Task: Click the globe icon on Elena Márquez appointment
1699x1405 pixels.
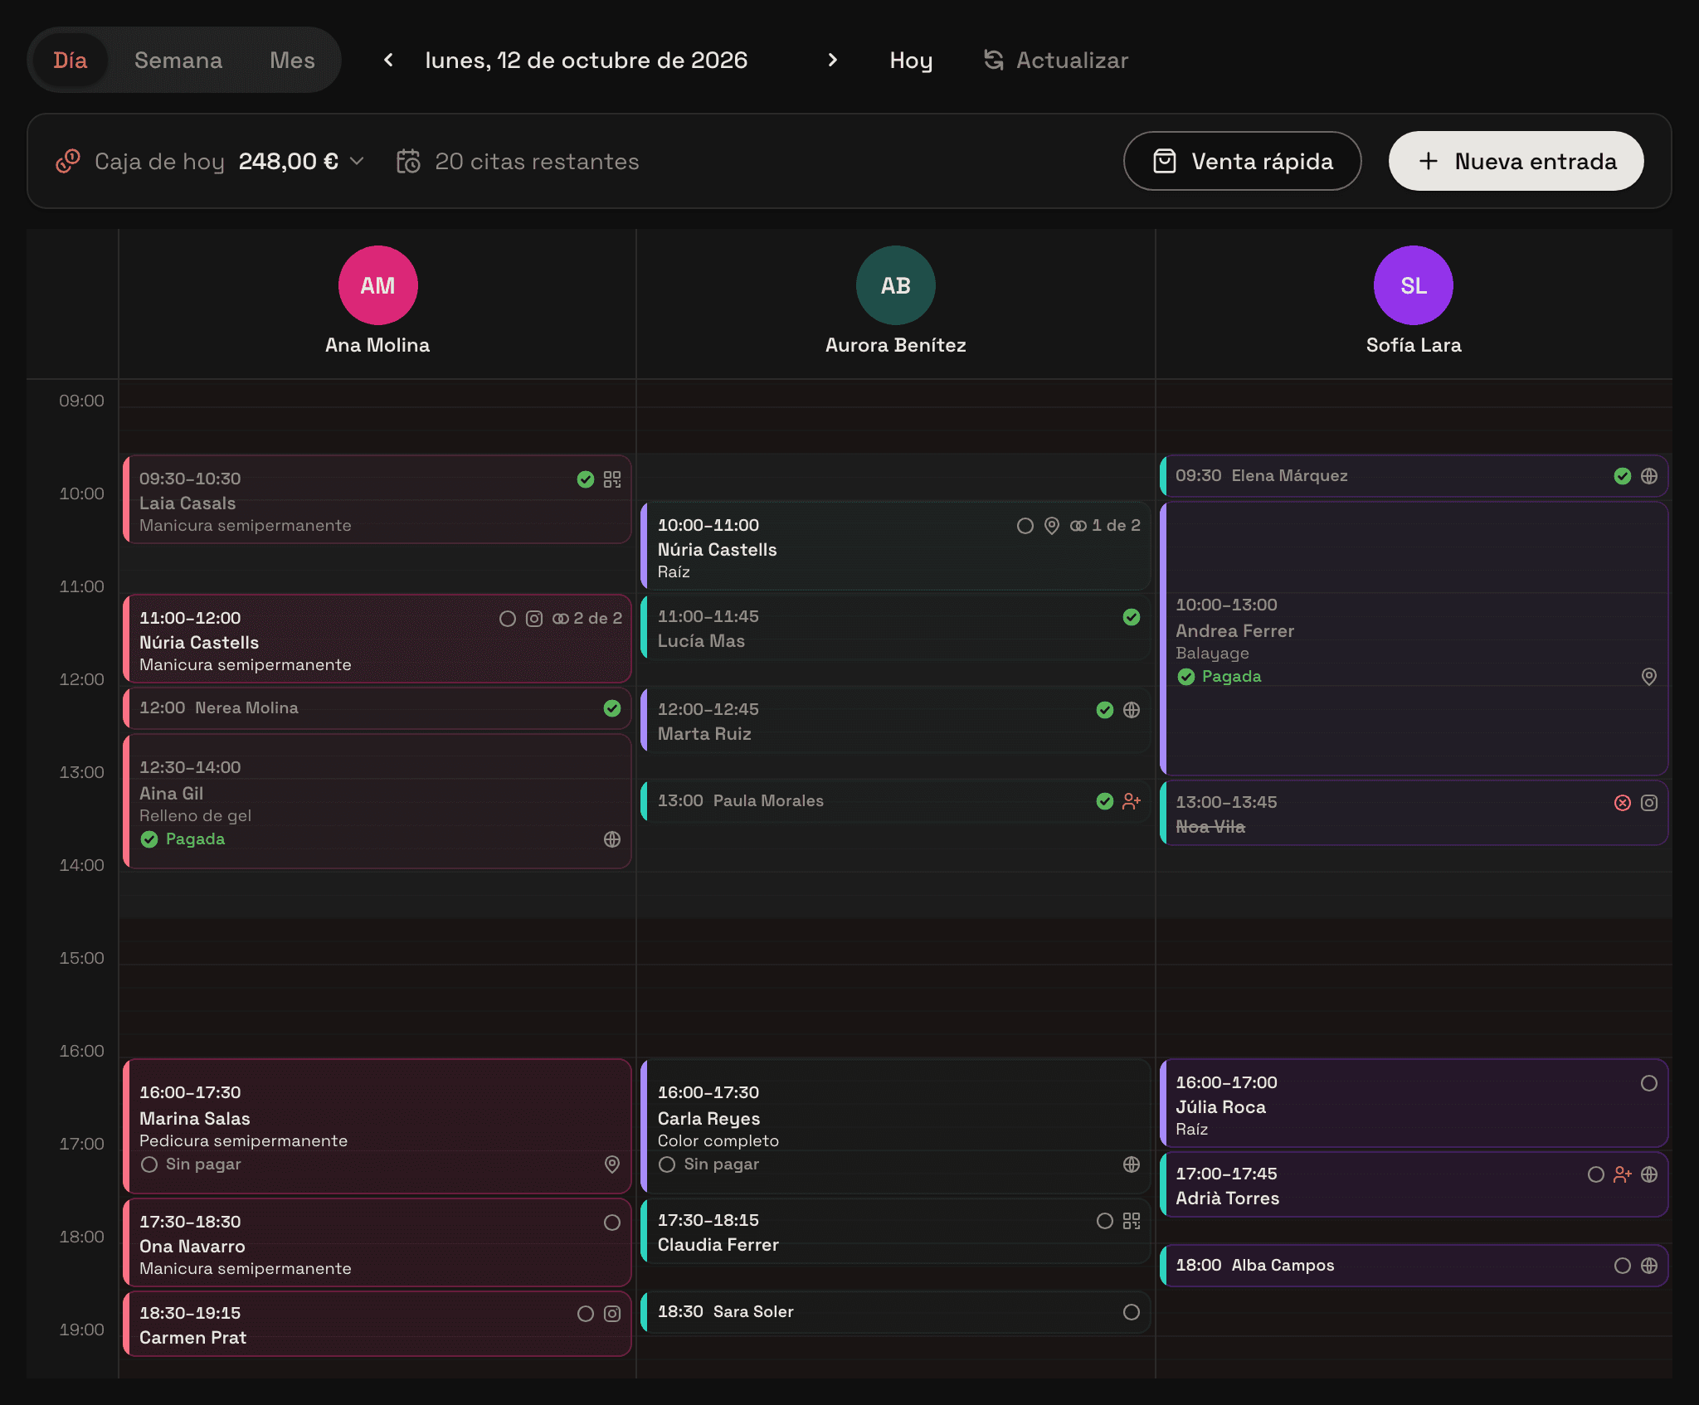Action: (x=1649, y=476)
